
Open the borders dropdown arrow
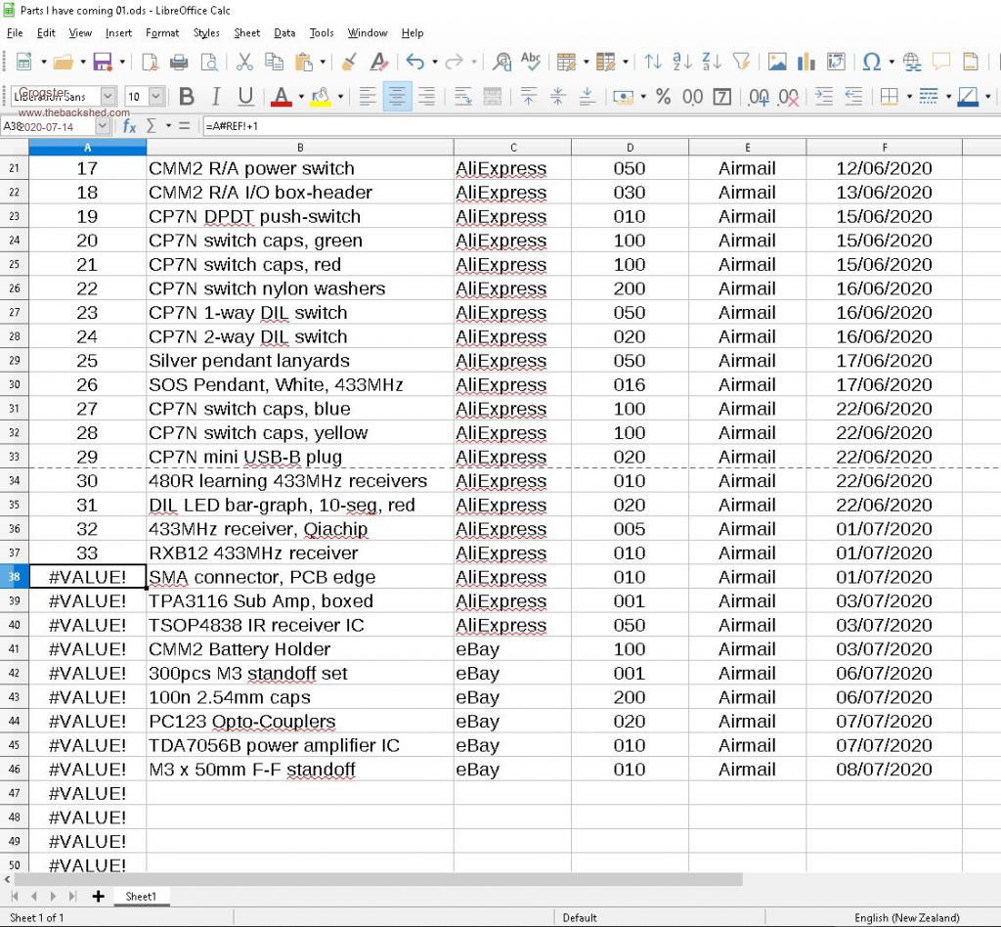pyautogui.click(x=909, y=97)
